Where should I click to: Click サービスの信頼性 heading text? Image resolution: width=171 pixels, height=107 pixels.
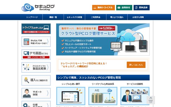135,84
